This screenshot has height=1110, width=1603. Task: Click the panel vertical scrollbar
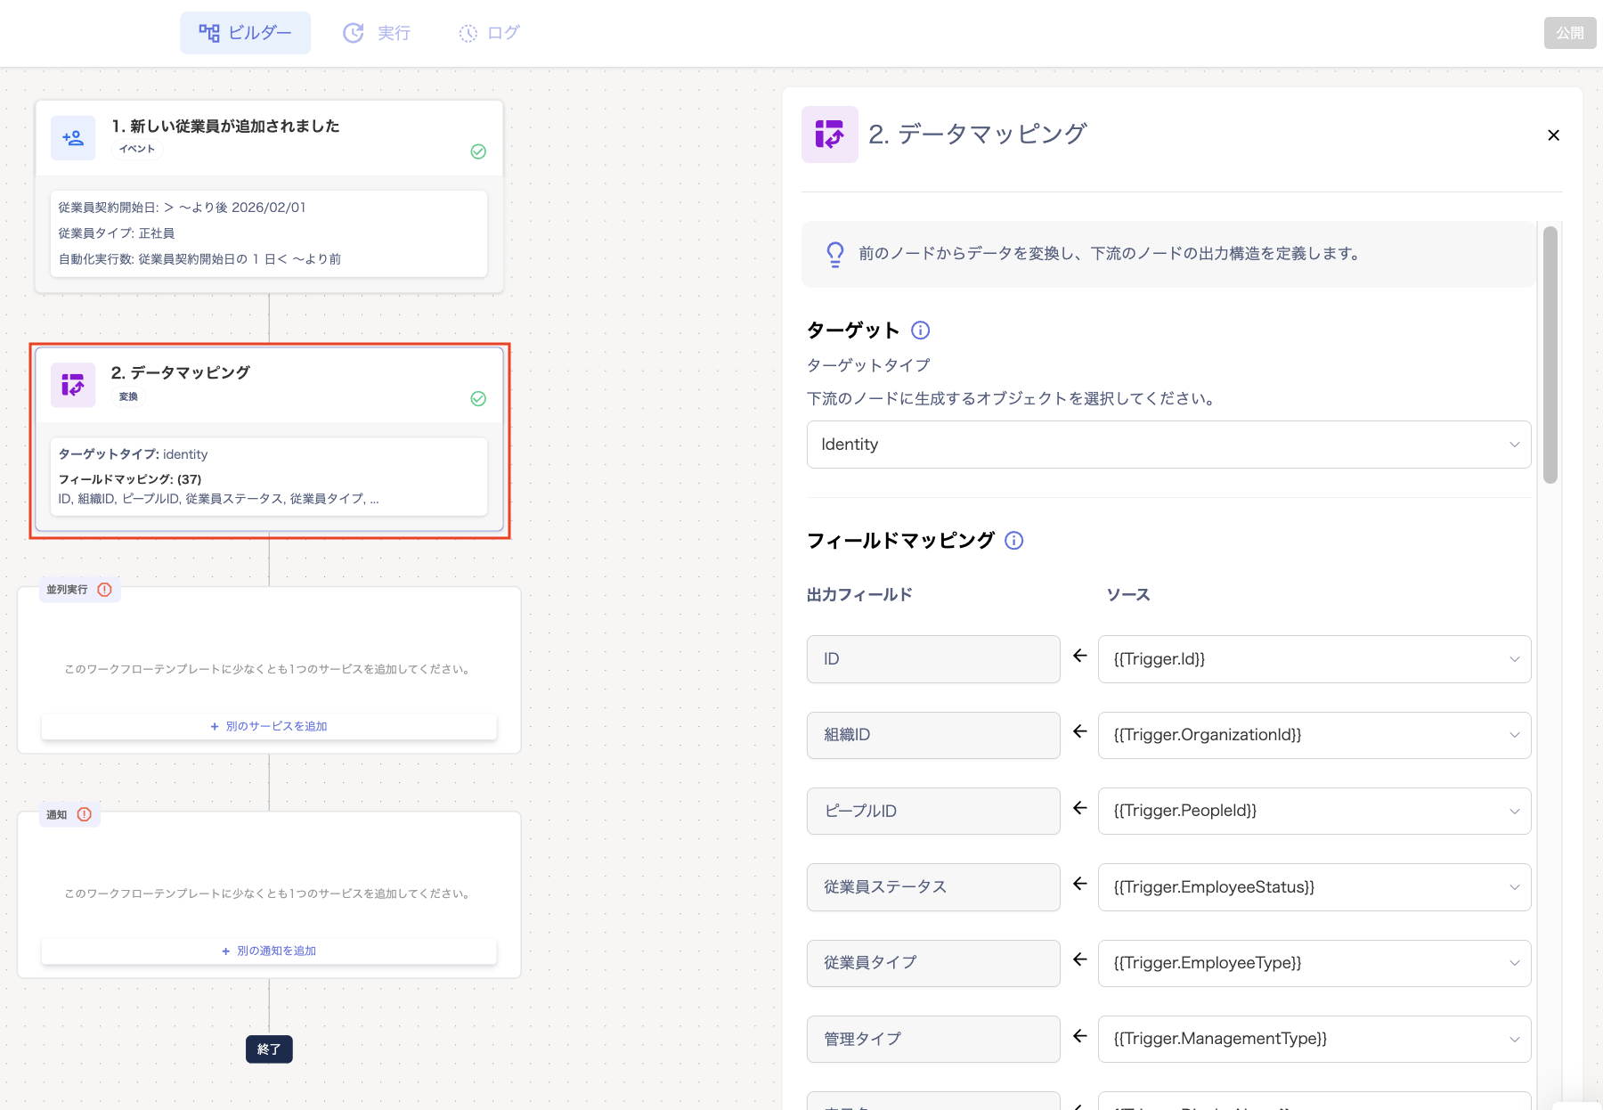point(1550,355)
